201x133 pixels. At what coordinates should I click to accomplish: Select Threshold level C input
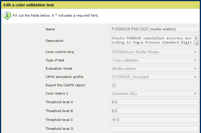point(155,120)
